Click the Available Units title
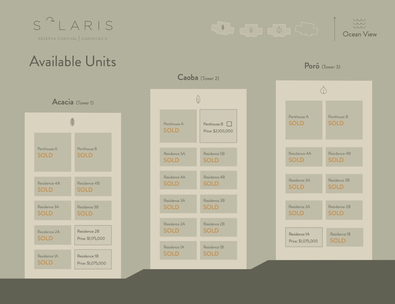The width and height of the screenshot is (395, 304). pos(73,61)
